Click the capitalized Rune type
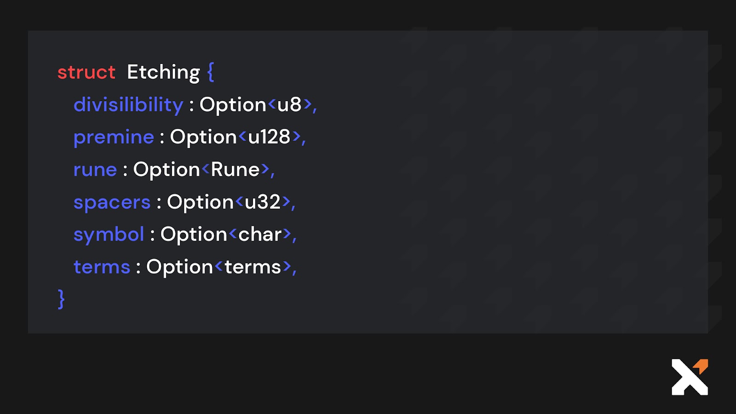This screenshot has width=736, height=414. tap(235, 170)
